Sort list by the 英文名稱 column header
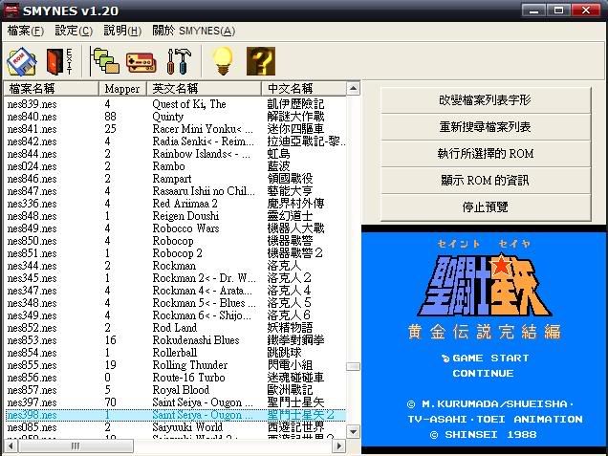 [206, 89]
